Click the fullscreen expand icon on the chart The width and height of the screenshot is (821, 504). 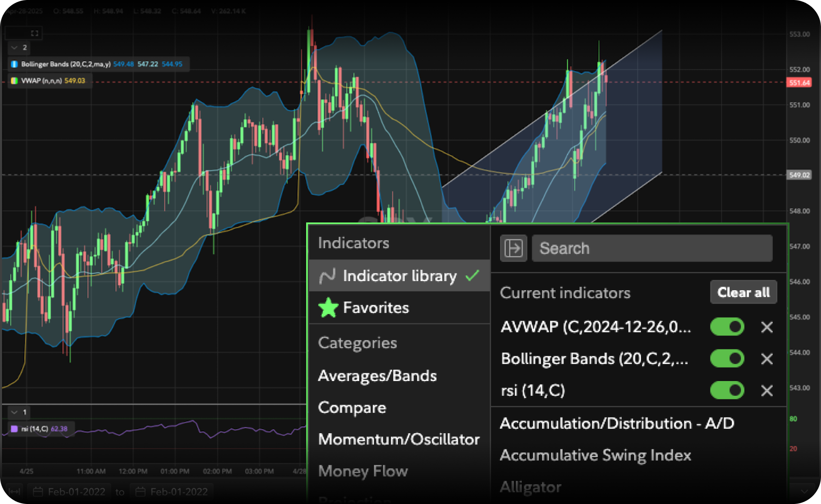click(x=35, y=33)
